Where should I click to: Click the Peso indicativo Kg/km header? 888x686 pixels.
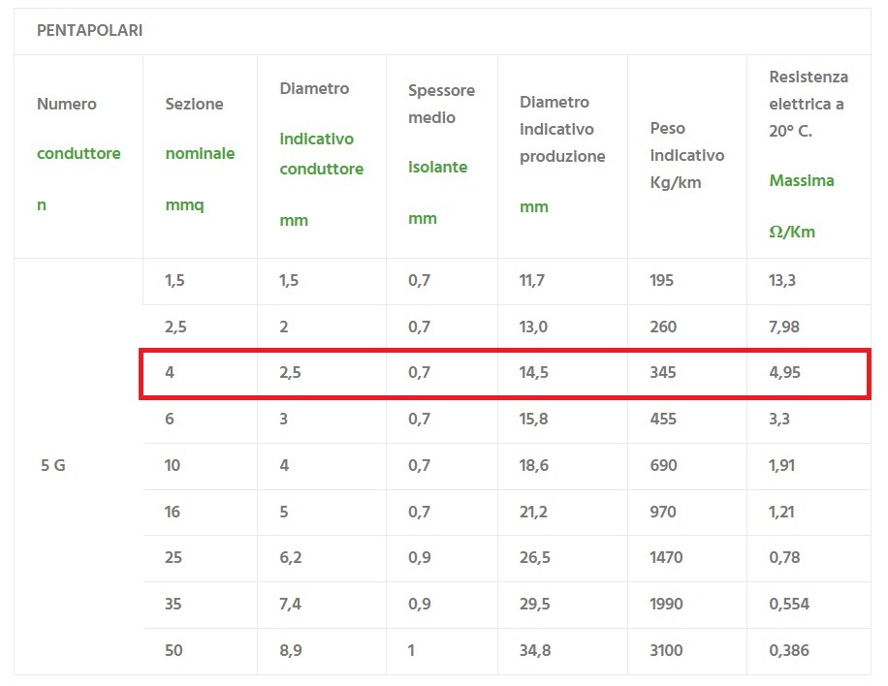coord(686,155)
